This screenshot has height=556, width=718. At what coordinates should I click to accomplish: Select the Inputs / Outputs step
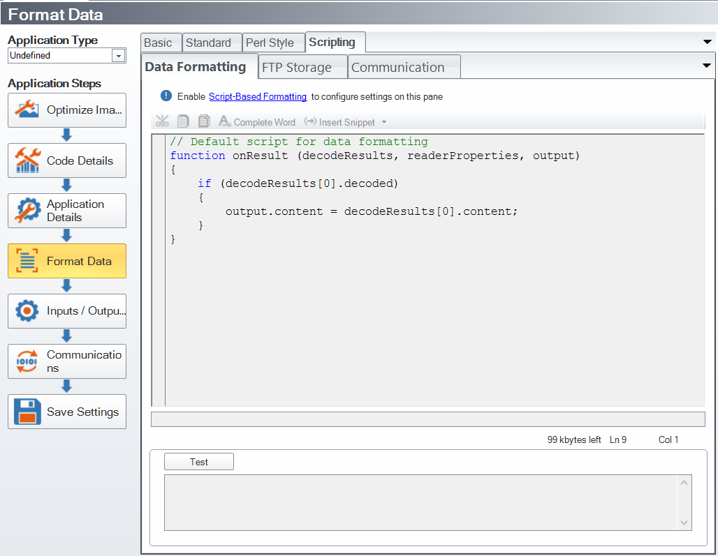[x=67, y=311]
